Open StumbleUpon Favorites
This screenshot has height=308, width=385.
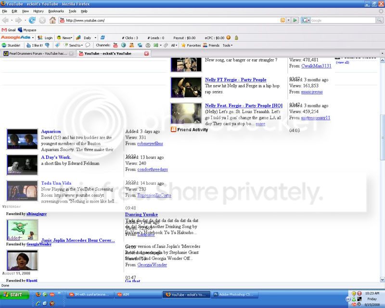[191, 45]
